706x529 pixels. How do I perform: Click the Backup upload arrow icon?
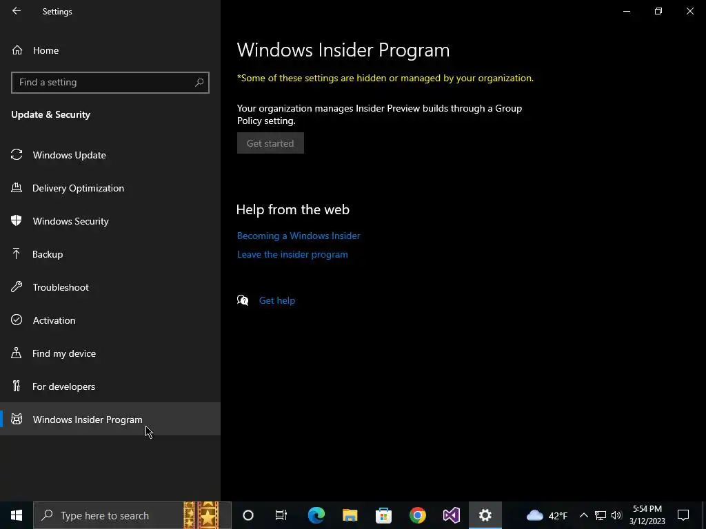click(x=17, y=253)
